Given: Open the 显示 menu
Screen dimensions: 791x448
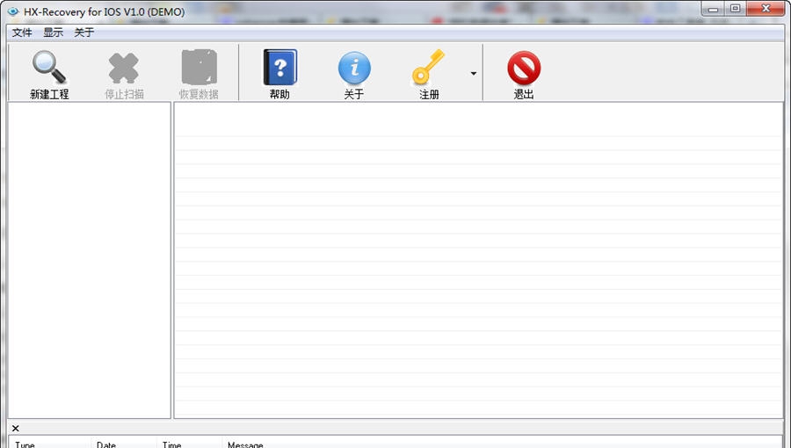Looking at the screenshot, I should coord(53,33).
